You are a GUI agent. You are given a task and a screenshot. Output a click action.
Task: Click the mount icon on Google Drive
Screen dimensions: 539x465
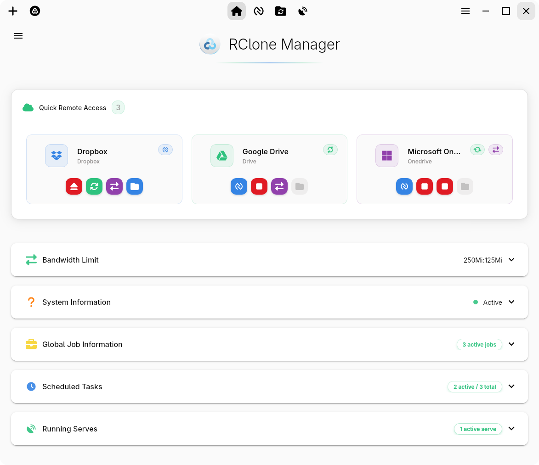pyautogui.click(x=239, y=186)
